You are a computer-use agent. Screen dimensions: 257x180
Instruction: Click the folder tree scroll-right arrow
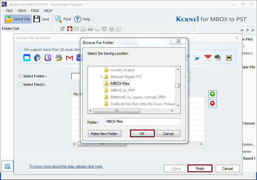pos(172,111)
